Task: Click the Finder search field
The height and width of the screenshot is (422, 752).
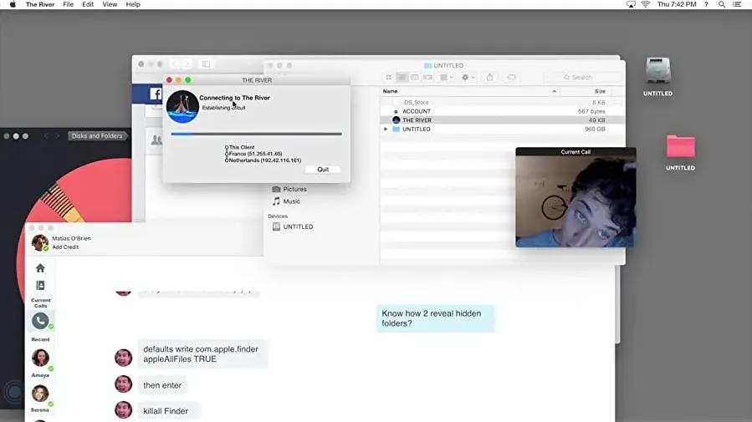Action: click(x=582, y=77)
